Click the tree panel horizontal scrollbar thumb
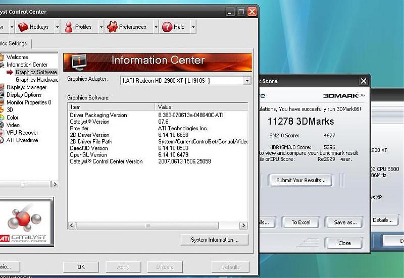The image size is (404, 278). (x=24, y=184)
